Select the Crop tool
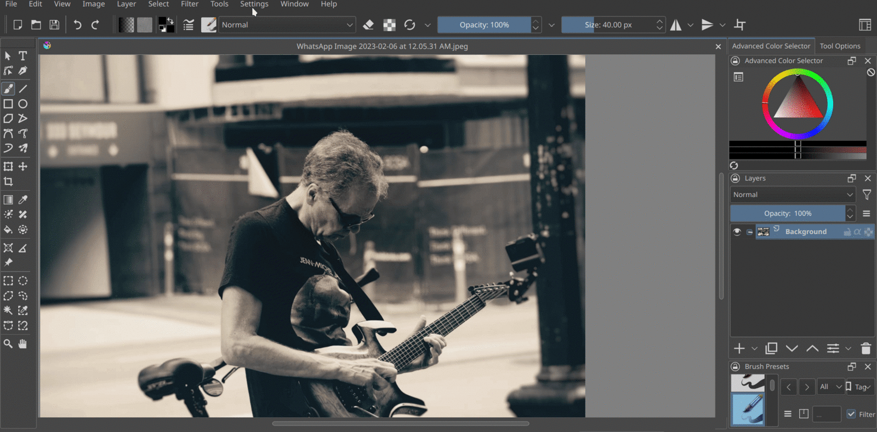Image resolution: width=877 pixels, height=432 pixels. [8, 181]
